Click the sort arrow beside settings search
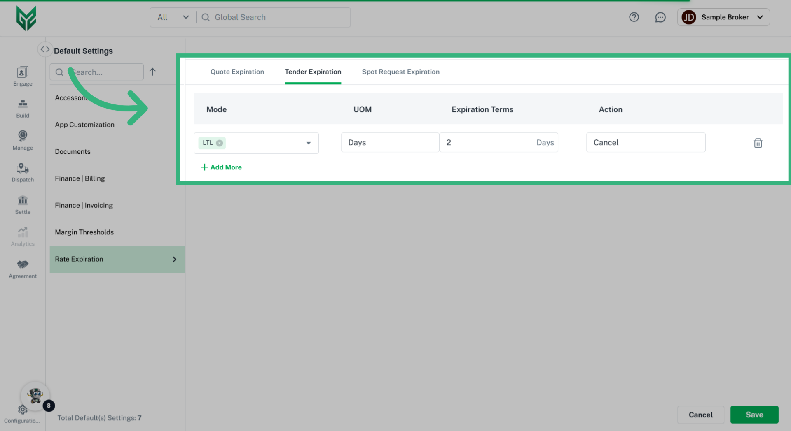 coord(152,72)
